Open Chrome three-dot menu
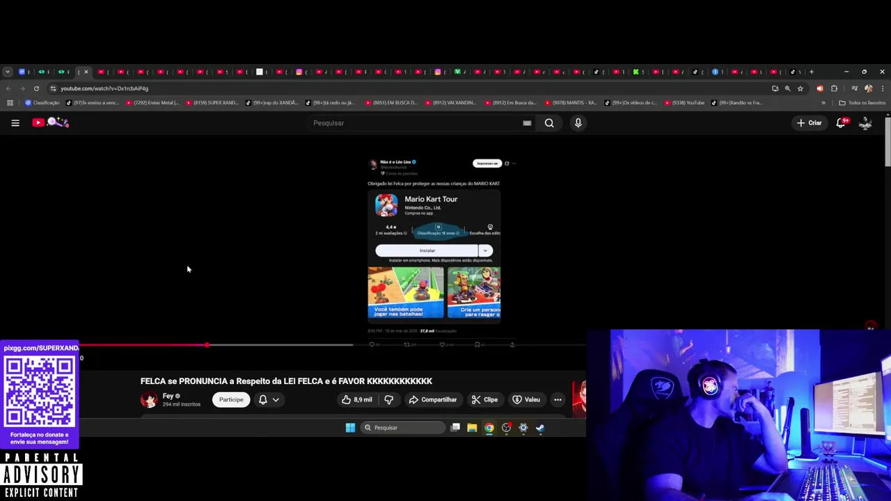Screen dimensions: 891x501 click(x=883, y=88)
